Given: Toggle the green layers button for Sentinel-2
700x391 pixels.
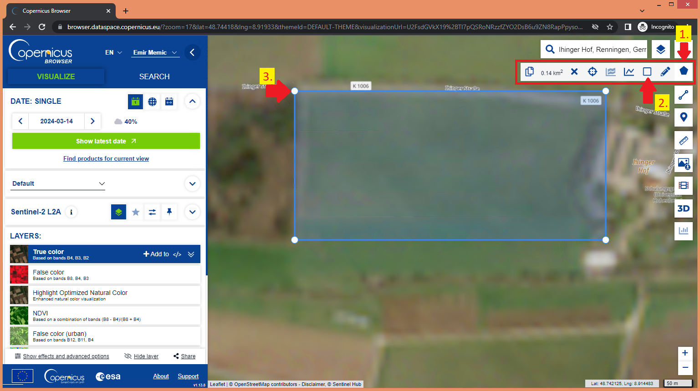Looking at the screenshot, I should point(118,212).
